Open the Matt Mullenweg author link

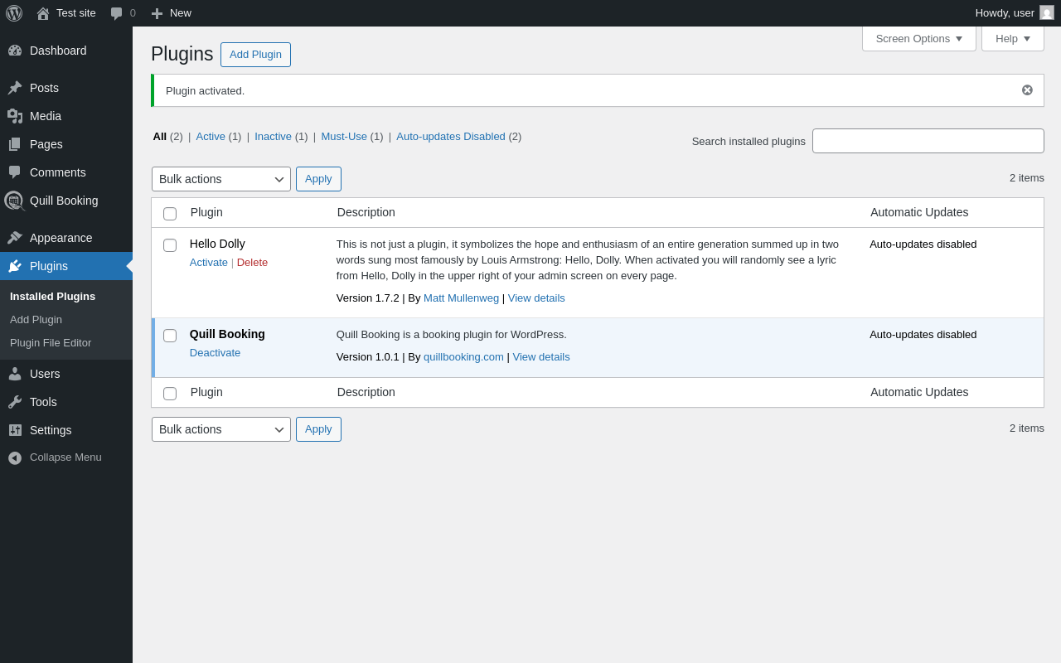(x=461, y=298)
